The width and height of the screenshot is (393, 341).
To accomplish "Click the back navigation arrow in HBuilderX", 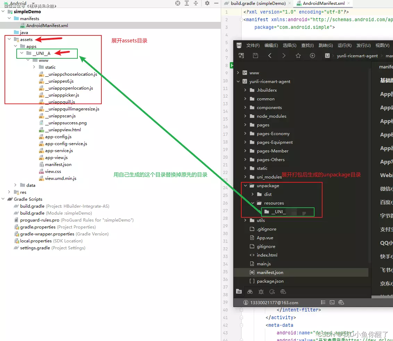I will coord(270,56).
